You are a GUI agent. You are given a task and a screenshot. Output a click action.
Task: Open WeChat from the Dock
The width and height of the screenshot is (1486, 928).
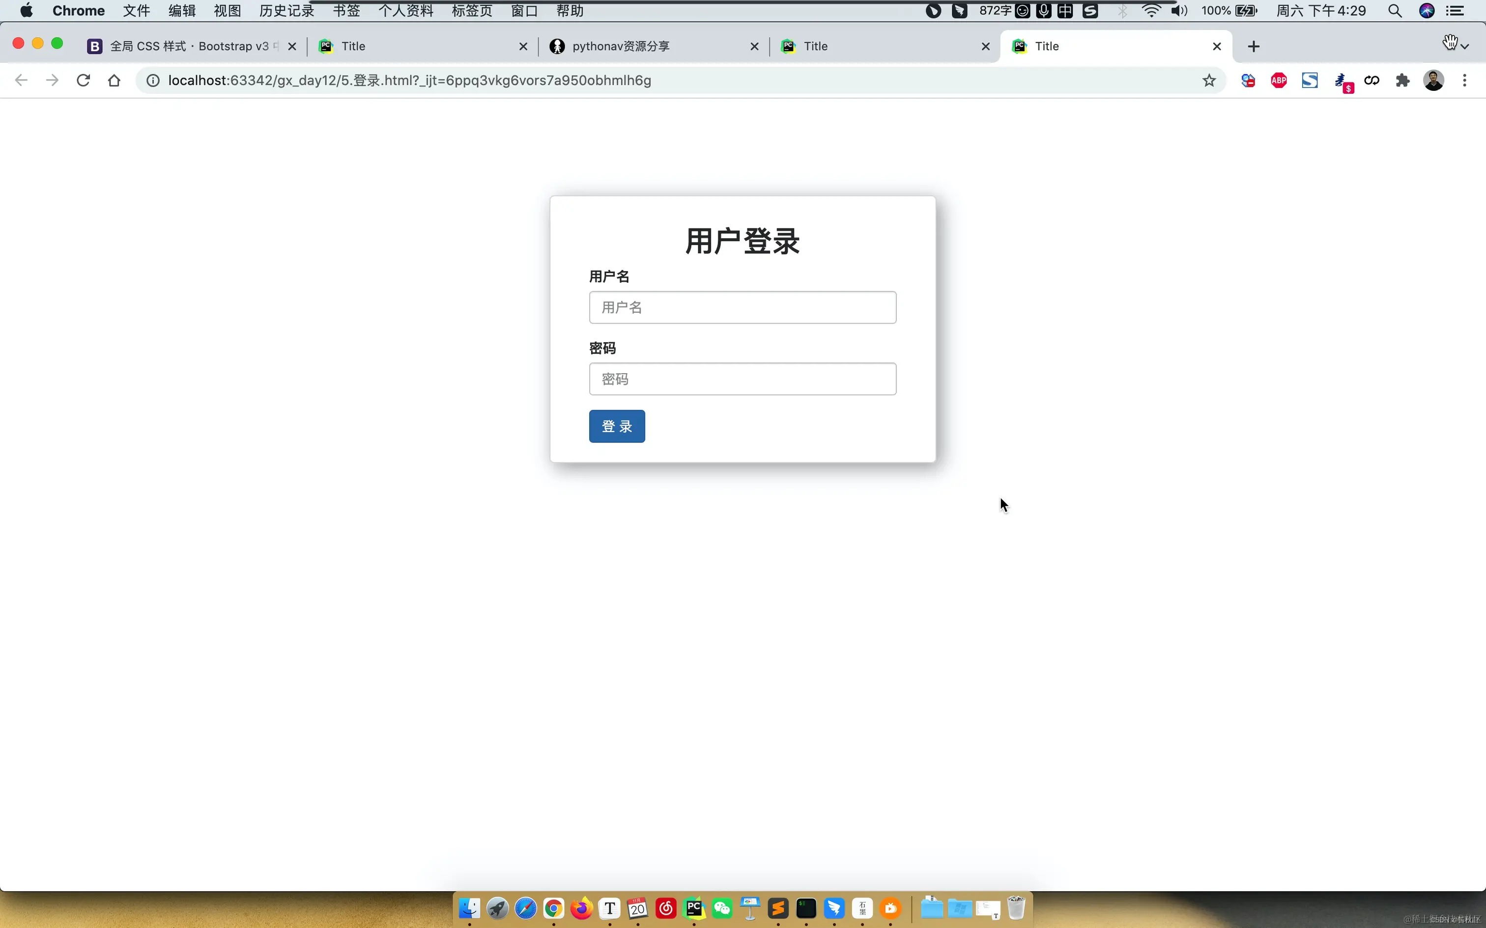coord(721,909)
